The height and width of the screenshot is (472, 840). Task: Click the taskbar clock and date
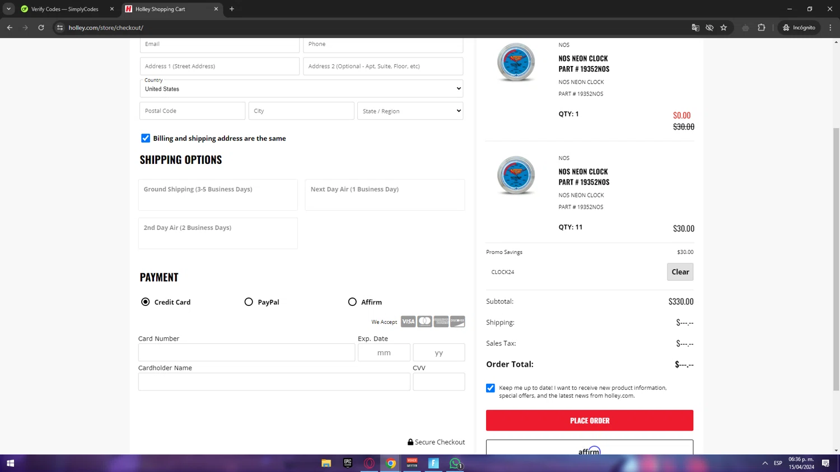click(x=801, y=463)
